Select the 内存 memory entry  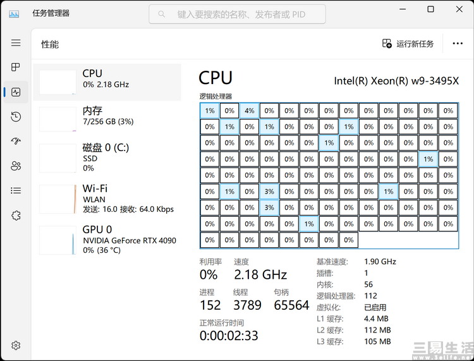pos(106,116)
